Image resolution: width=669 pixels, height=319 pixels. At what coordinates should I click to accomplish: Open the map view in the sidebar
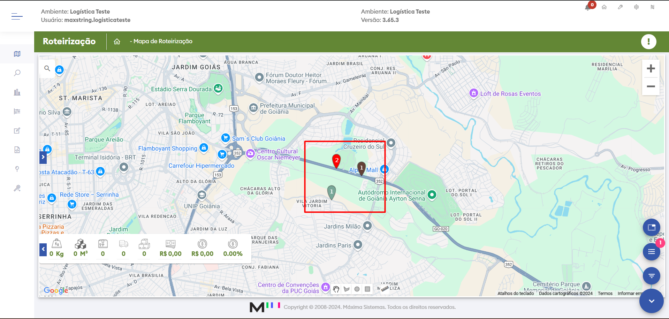click(x=17, y=54)
